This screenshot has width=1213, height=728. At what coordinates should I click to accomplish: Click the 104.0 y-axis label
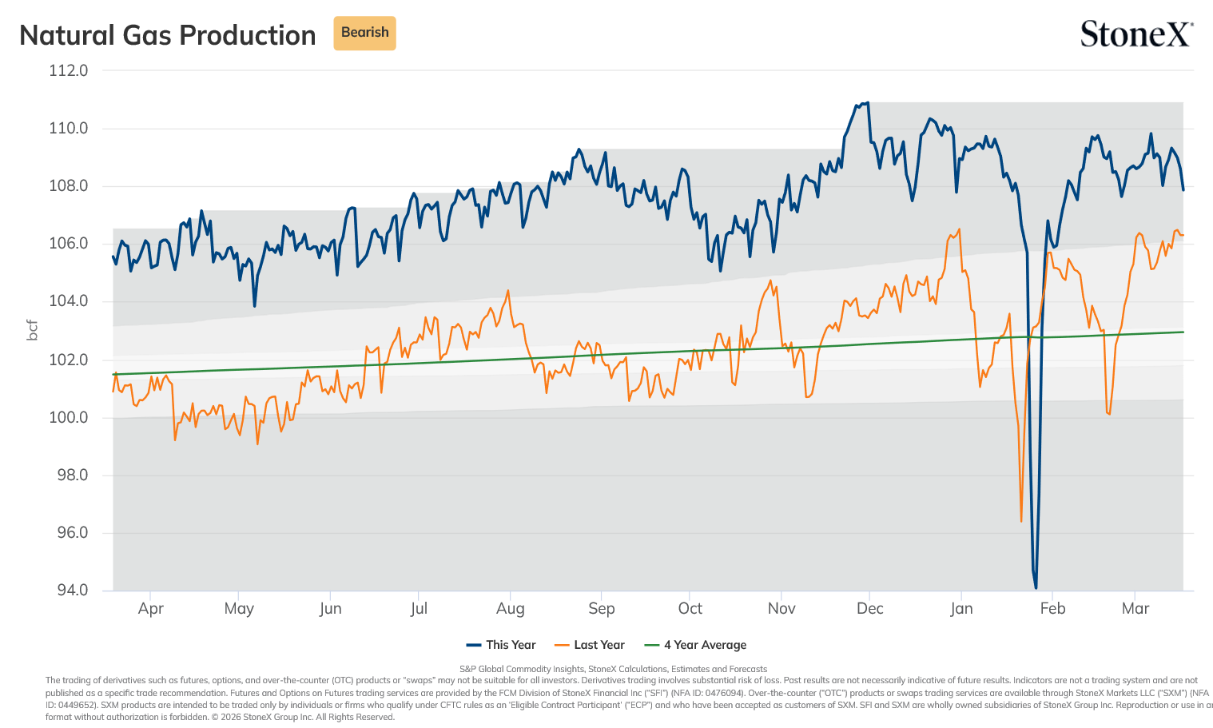[x=69, y=301]
